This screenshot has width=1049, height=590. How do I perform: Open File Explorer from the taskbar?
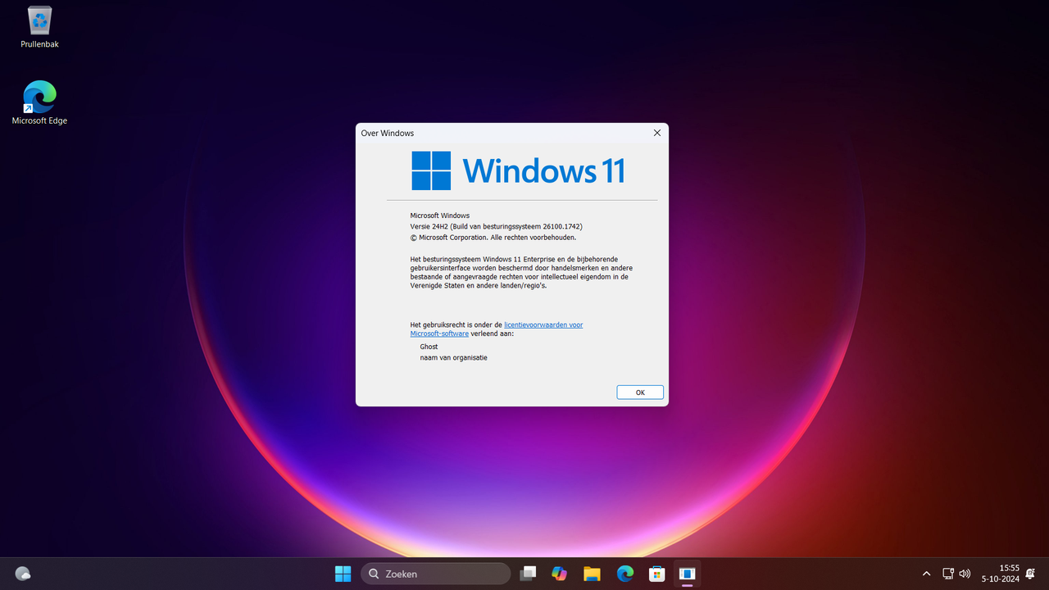pyautogui.click(x=592, y=574)
